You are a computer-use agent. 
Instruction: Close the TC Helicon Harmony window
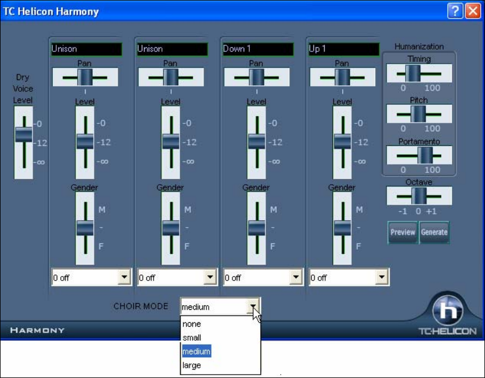click(473, 11)
